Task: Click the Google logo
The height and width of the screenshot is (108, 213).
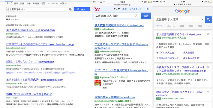Action: pos(182,11)
